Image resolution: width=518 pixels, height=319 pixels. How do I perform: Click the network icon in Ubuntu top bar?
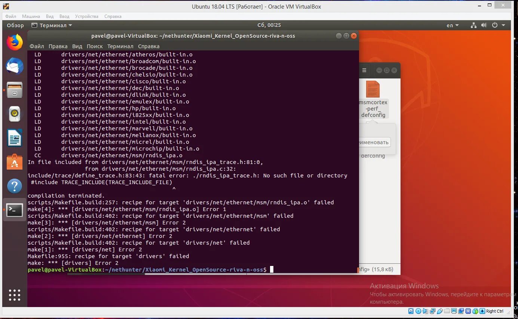click(473, 25)
